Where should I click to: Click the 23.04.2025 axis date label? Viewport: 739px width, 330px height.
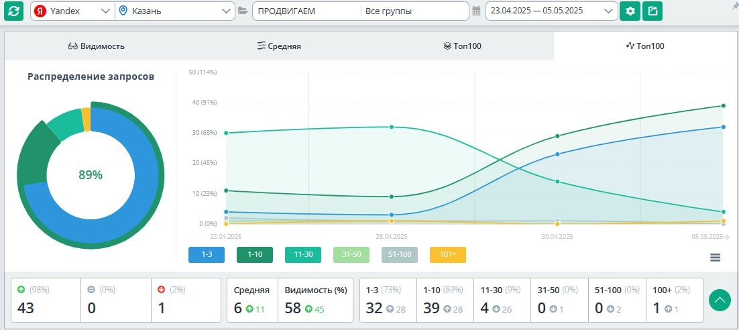(x=226, y=236)
